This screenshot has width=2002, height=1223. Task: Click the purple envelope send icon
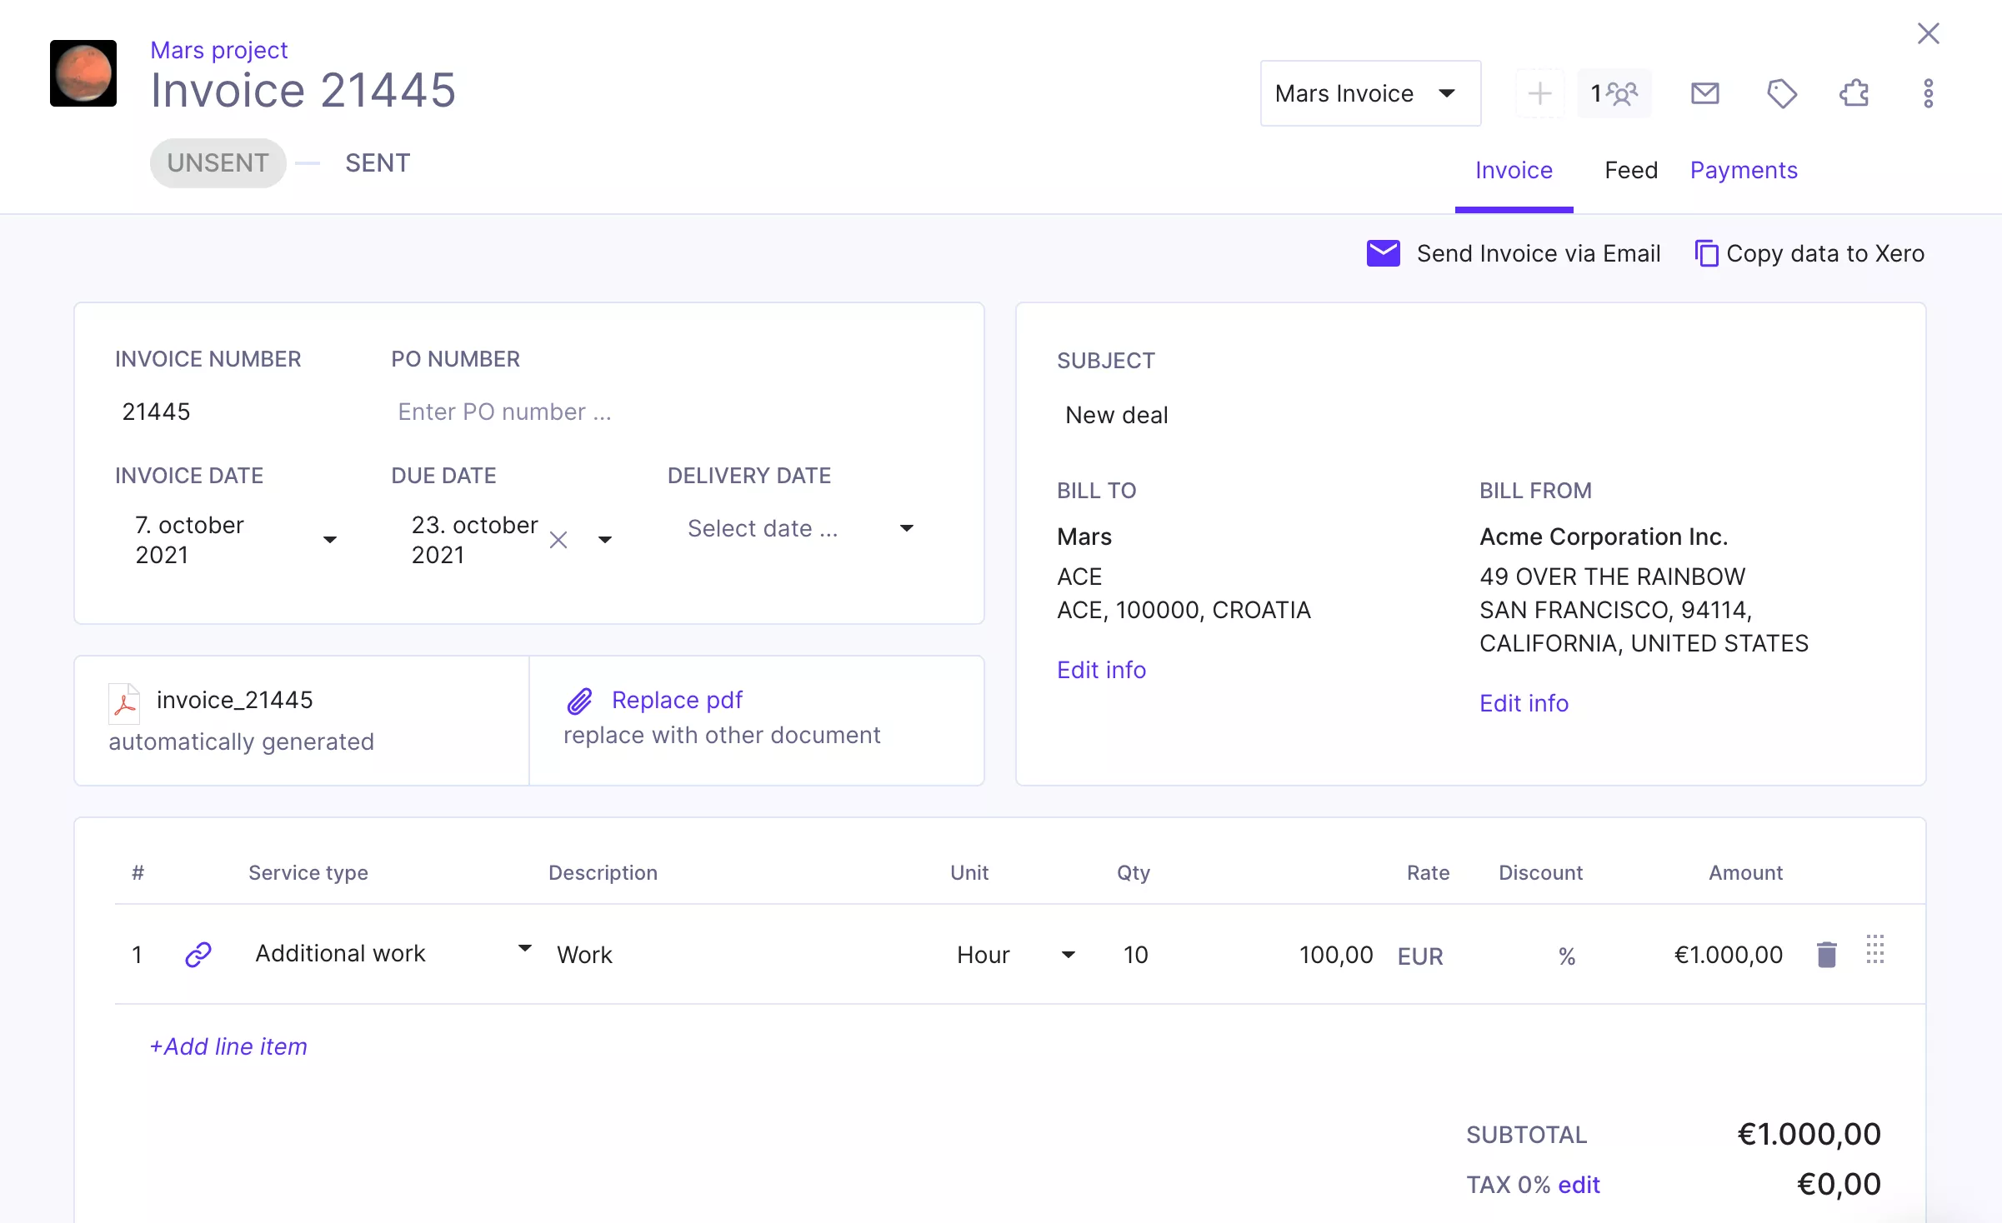(1384, 253)
